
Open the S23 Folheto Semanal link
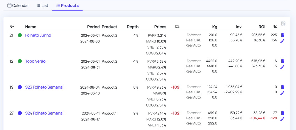pos(44,87)
